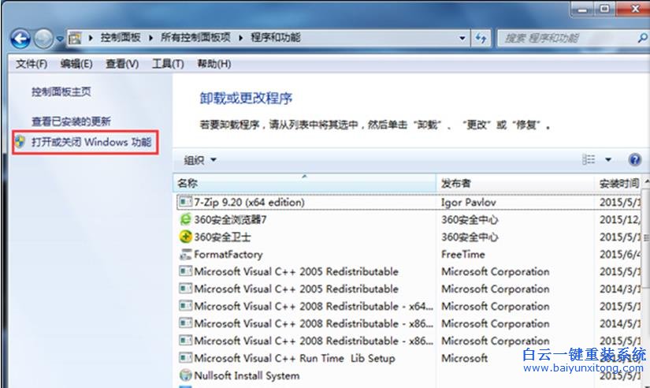Click 控制面板 breadcrumb in address bar
This screenshot has width=650, height=388.
click(121, 38)
